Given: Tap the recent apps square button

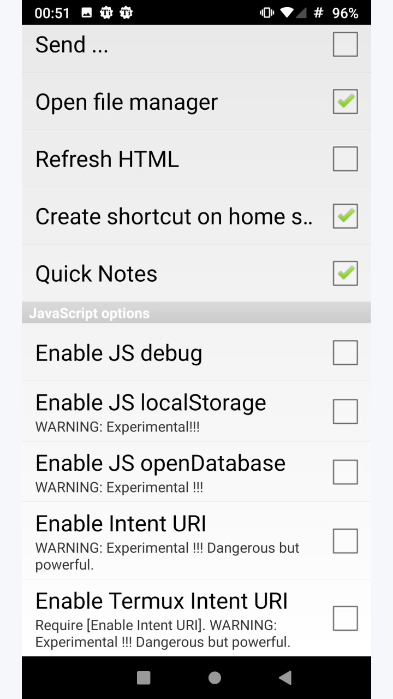Looking at the screenshot, I should pyautogui.click(x=144, y=678).
